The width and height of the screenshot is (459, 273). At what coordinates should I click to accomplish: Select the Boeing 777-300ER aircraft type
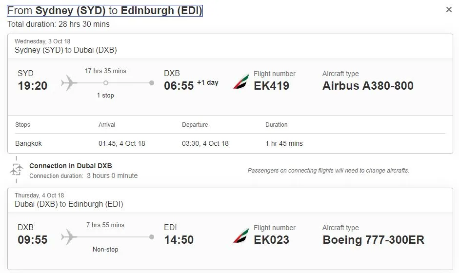click(373, 240)
